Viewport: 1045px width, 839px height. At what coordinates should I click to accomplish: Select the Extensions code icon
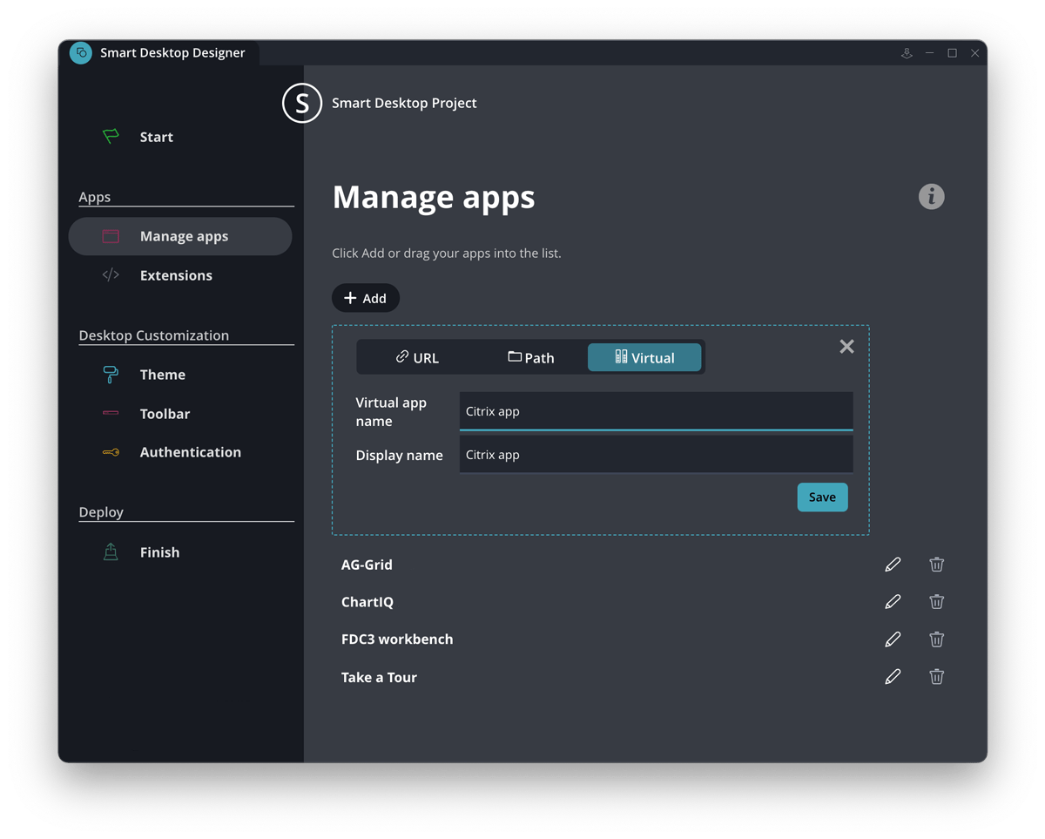(x=111, y=274)
